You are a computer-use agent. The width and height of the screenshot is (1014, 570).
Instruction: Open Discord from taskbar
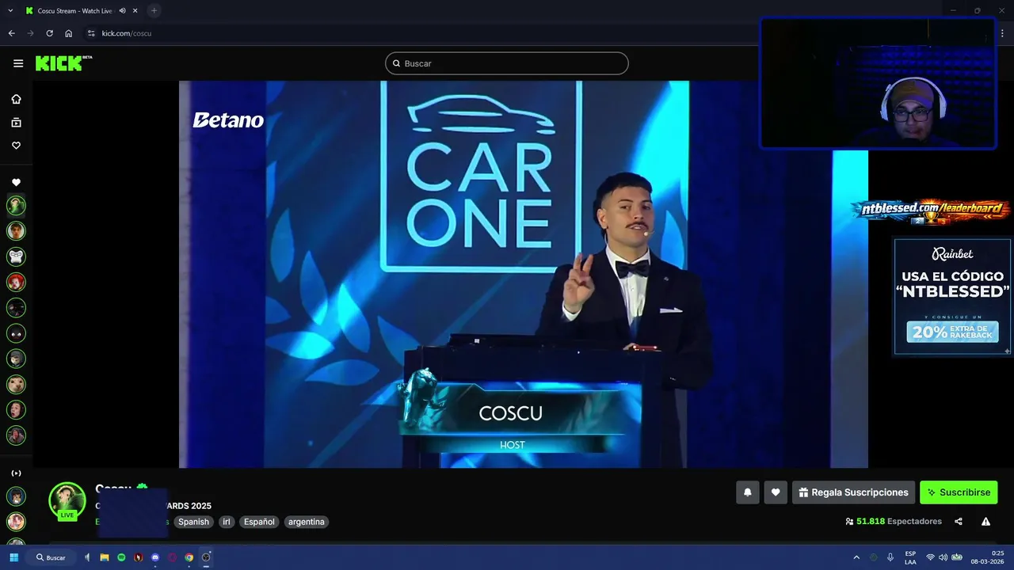155,557
